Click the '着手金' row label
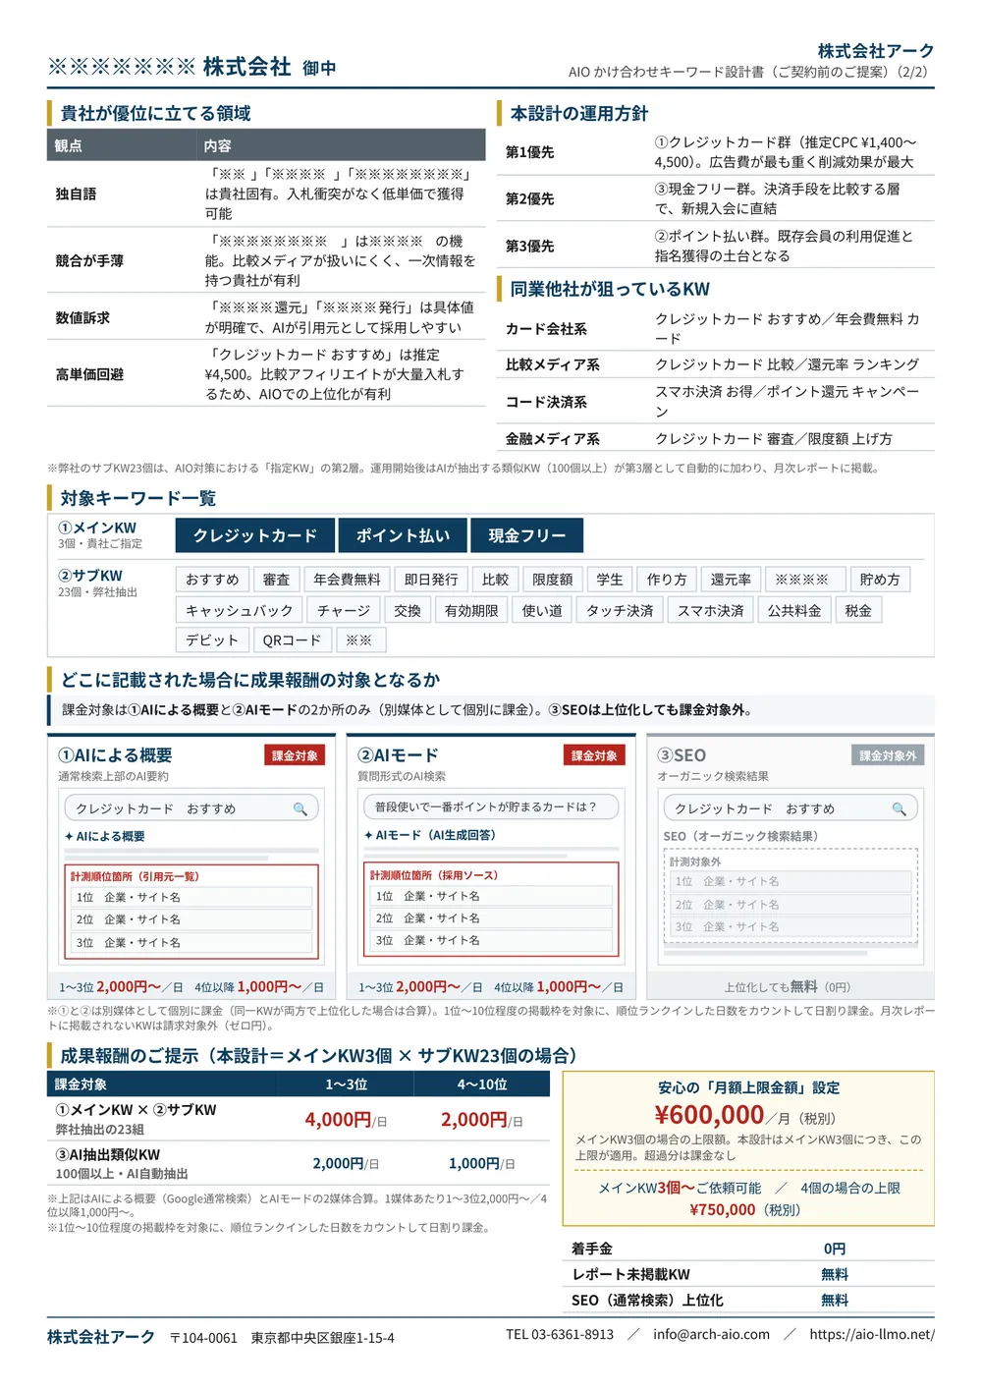 pos(592,1249)
